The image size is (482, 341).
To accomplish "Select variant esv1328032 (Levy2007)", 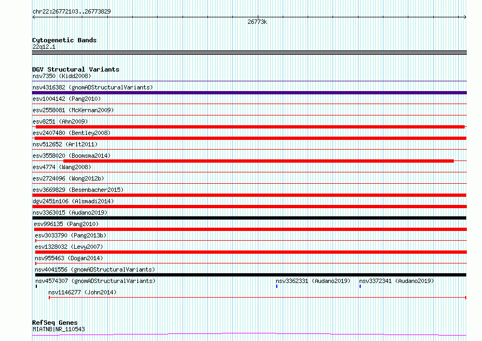I will (x=69, y=247).
